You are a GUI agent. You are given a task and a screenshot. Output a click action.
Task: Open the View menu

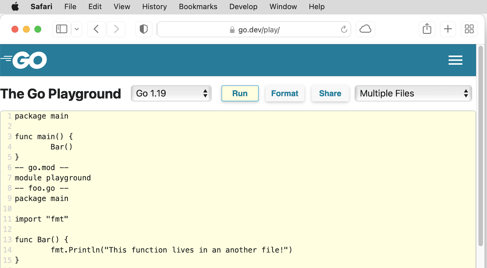point(122,7)
